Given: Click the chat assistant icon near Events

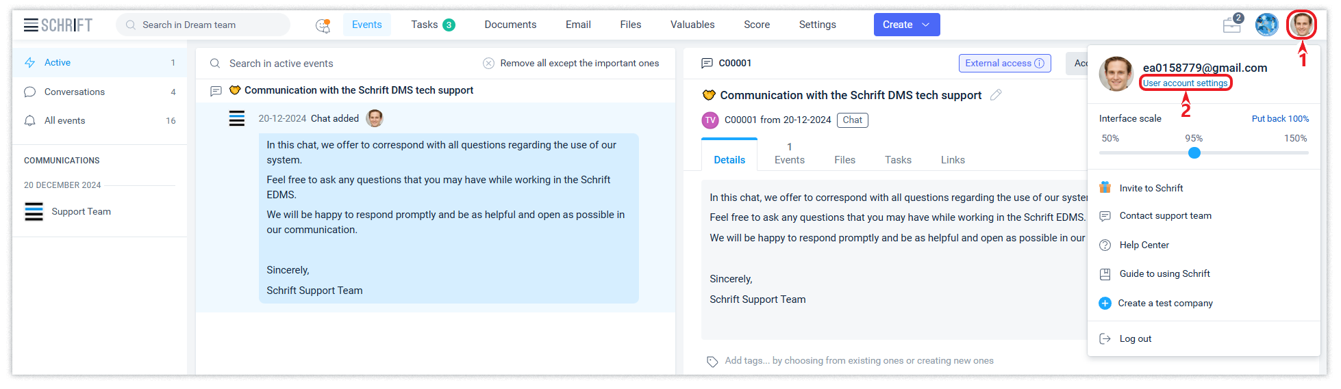Looking at the screenshot, I should pyautogui.click(x=323, y=25).
